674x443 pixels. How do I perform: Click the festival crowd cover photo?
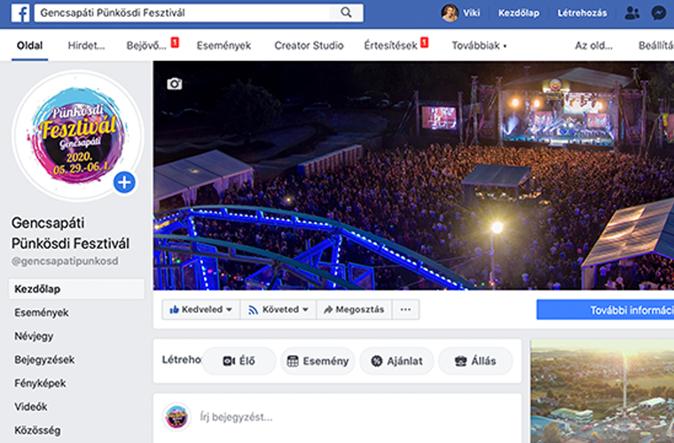pos(413,175)
